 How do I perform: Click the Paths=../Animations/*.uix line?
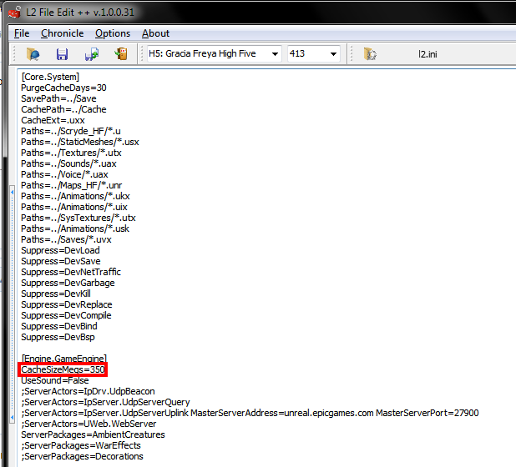tap(74, 207)
